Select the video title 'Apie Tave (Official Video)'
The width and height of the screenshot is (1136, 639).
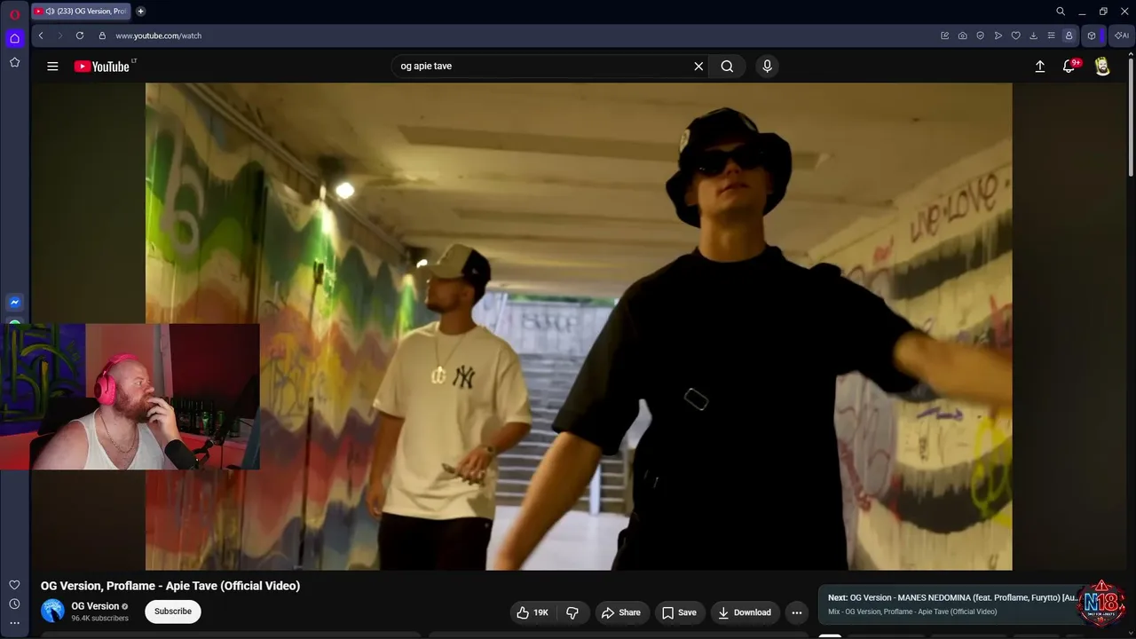[x=233, y=586]
